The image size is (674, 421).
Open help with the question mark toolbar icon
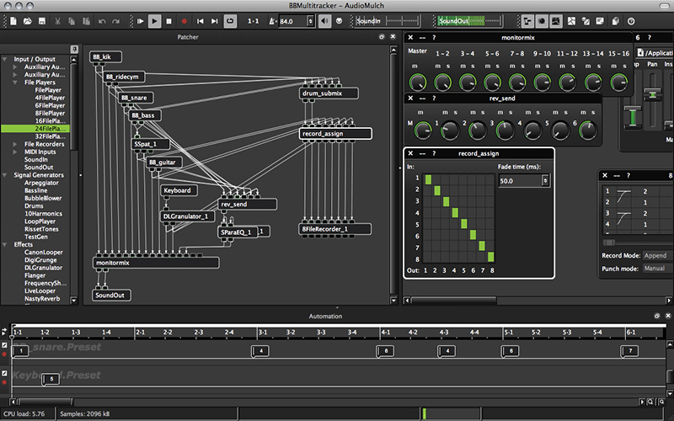click(x=631, y=21)
